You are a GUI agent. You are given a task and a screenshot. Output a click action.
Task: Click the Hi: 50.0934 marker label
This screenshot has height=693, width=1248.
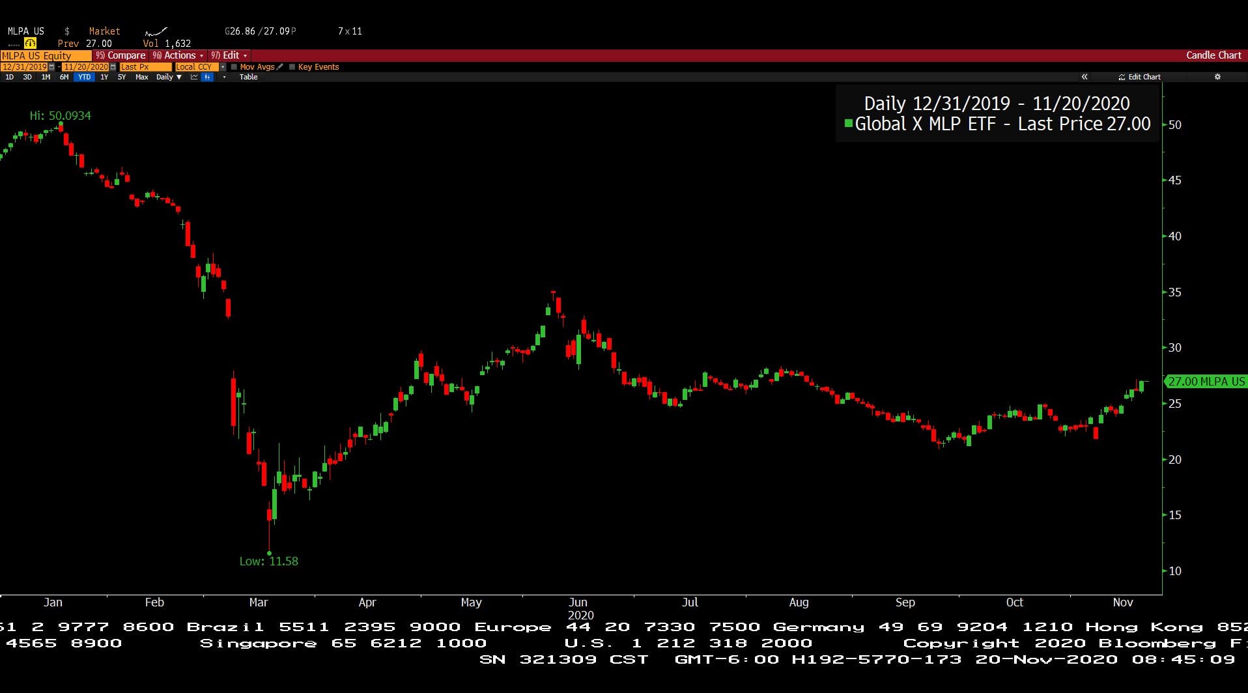61,116
